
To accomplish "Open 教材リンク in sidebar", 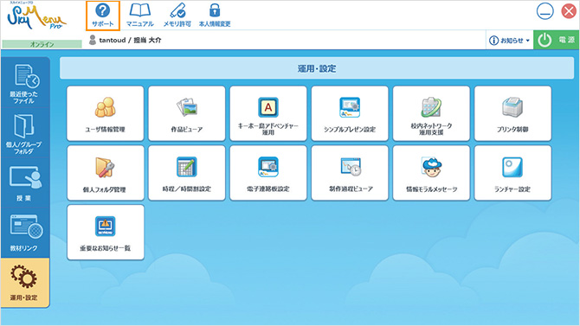I will pyautogui.click(x=24, y=233).
